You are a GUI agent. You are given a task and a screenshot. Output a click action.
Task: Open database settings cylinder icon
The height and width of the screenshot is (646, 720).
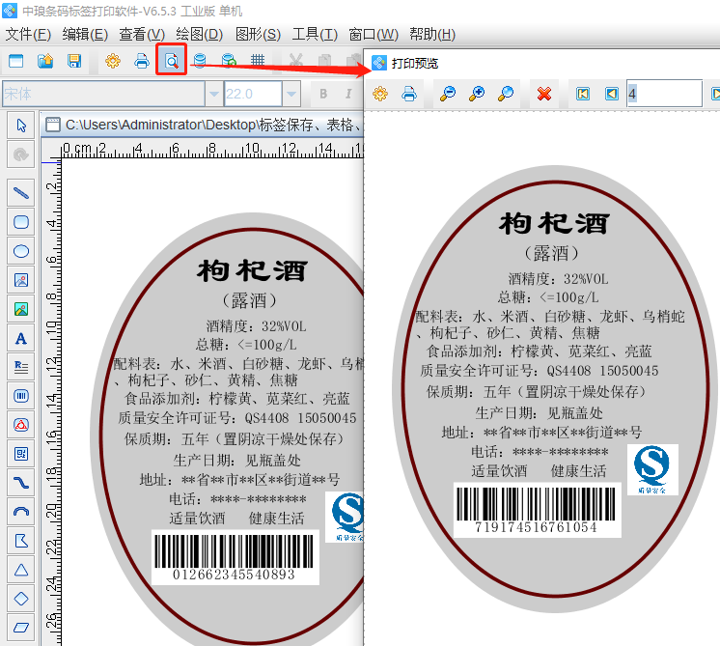click(199, 61)
